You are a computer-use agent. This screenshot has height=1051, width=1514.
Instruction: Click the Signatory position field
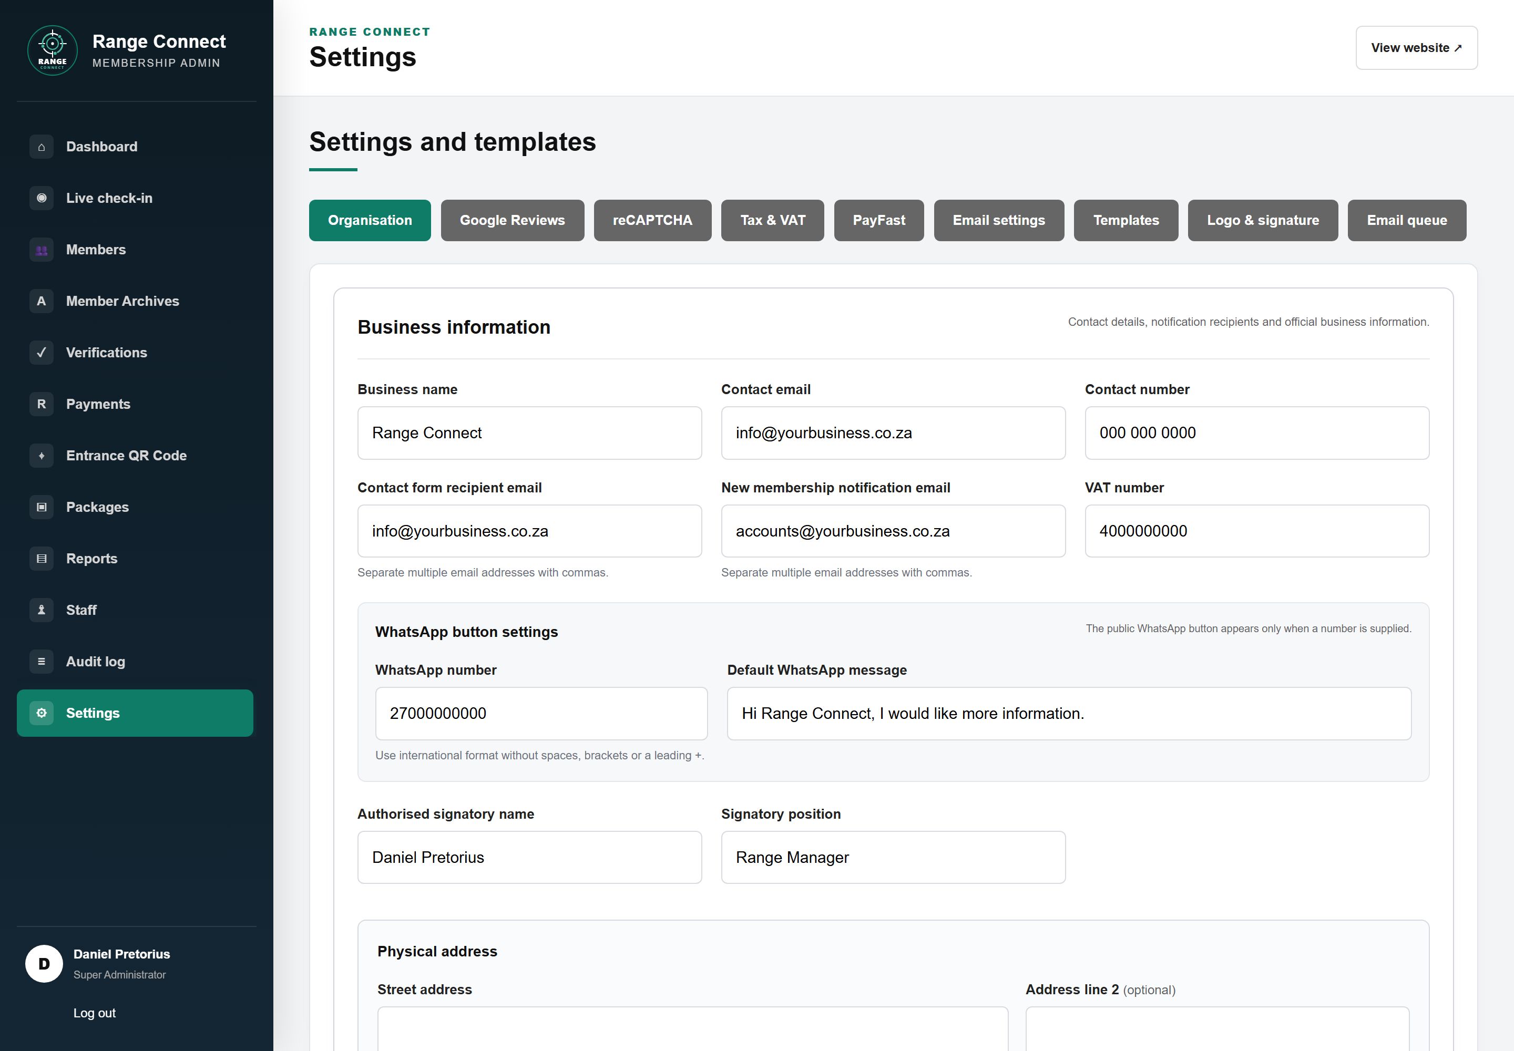893,858
